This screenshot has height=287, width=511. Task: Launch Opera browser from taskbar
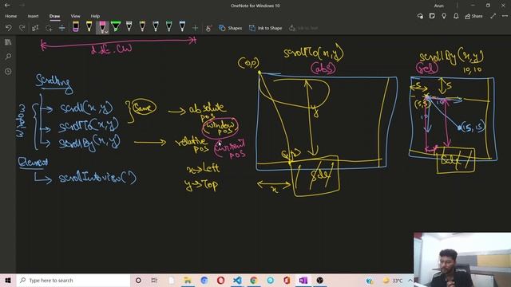coord(220,280)
